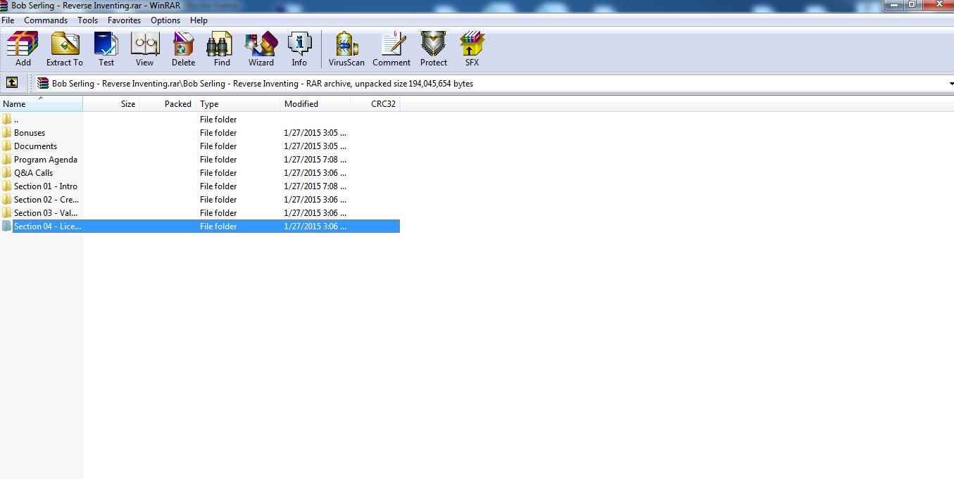Sort by the Type column header
The width and height of the screenshot is (954, 479).
(238, 104)
